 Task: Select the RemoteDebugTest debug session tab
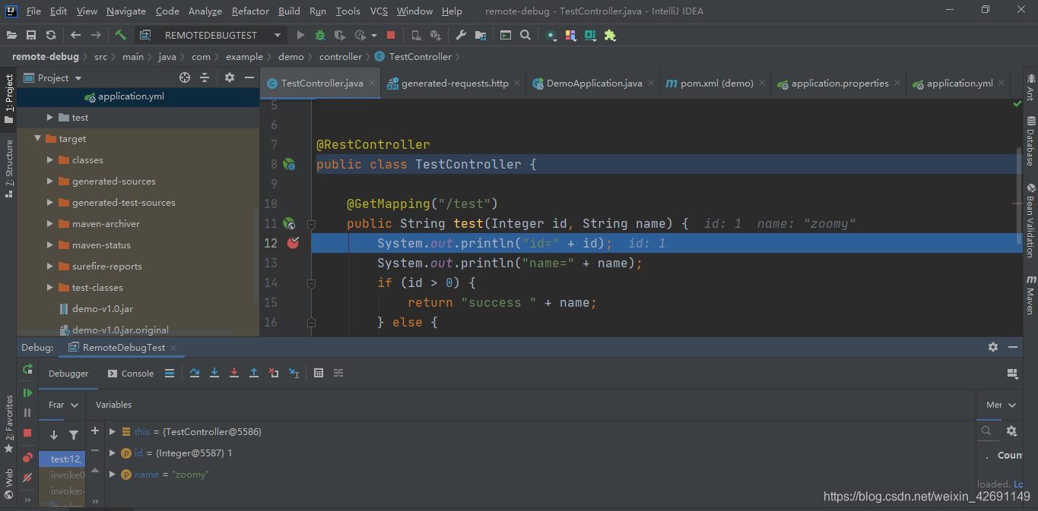coord(123,348)
